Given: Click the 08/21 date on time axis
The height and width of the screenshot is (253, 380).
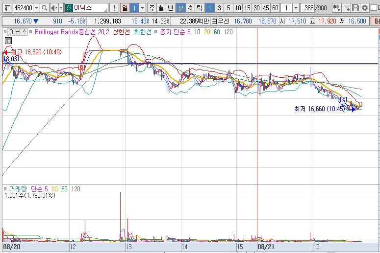Looking at the screenshot, I should (x=266, y=247).
